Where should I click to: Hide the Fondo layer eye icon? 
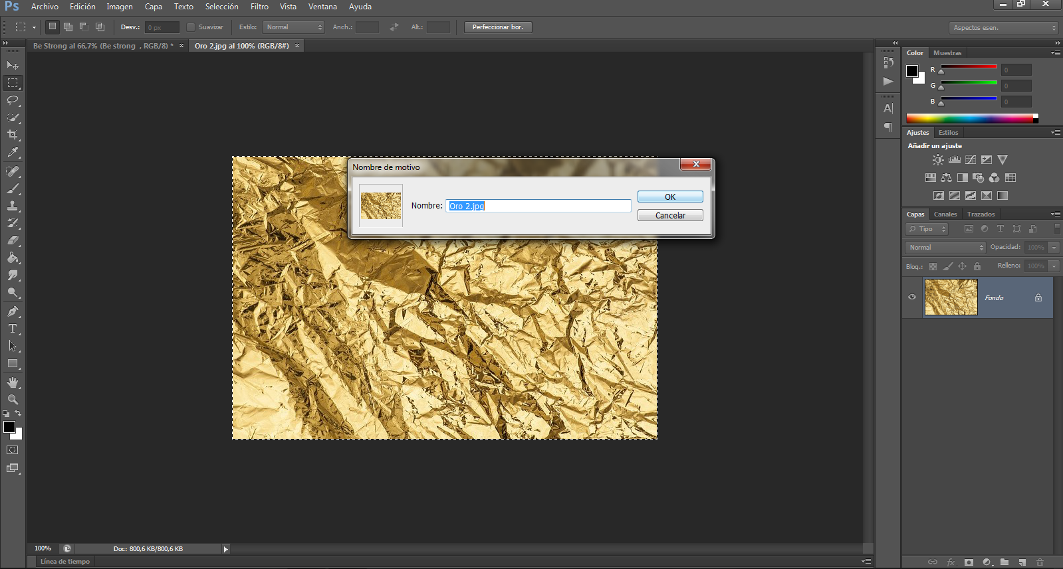(x=912, y=297)
